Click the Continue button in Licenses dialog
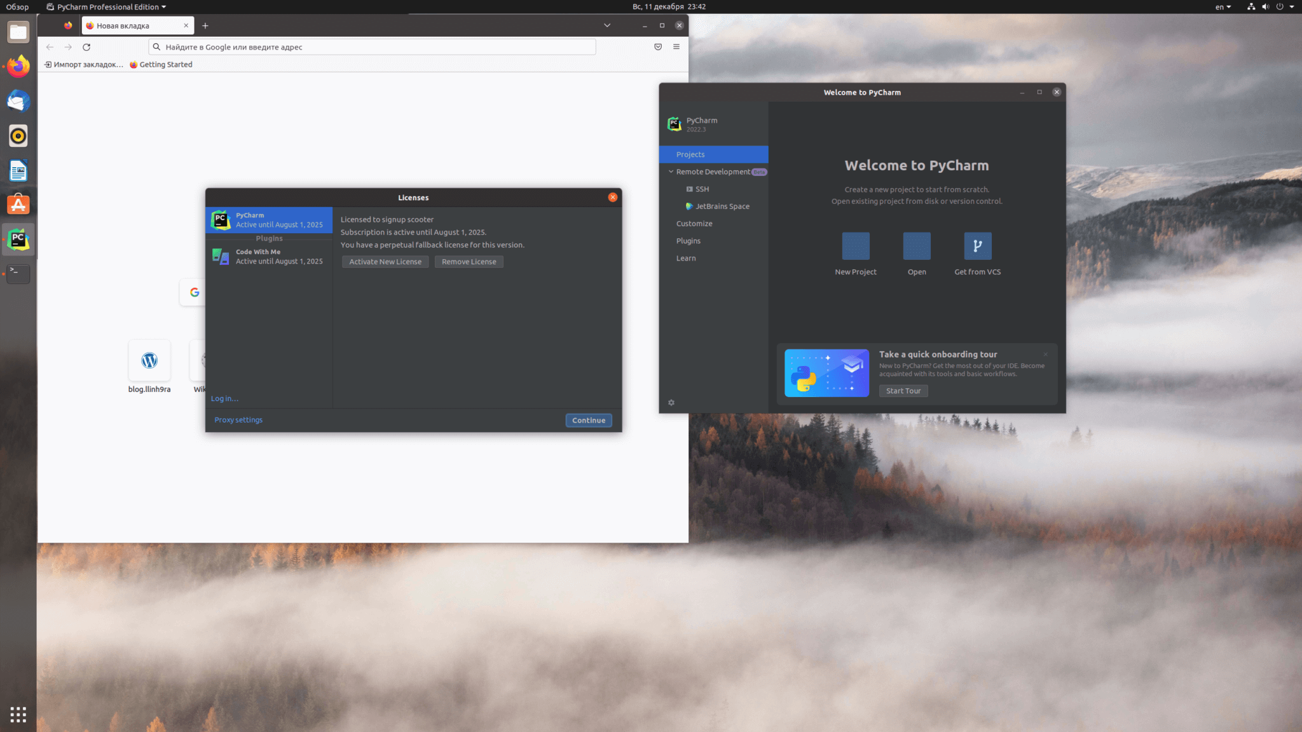Viewport: 1302px width, 732px height. coord(589,420)
